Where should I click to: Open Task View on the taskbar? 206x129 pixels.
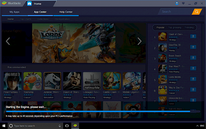pos(67,126)
